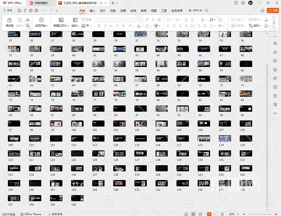Screen dimensions: 281x216
Task: Click the save icon in quick access toolbar
Action: [x=19, y=11]
